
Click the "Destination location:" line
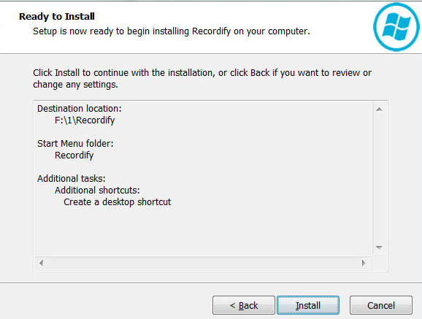tap(80, 109)
